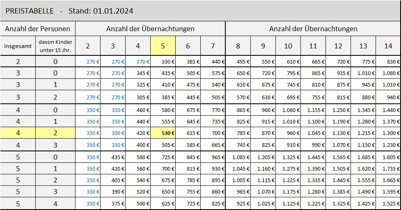Select the 330 € price cell

[x=163, y=62]
